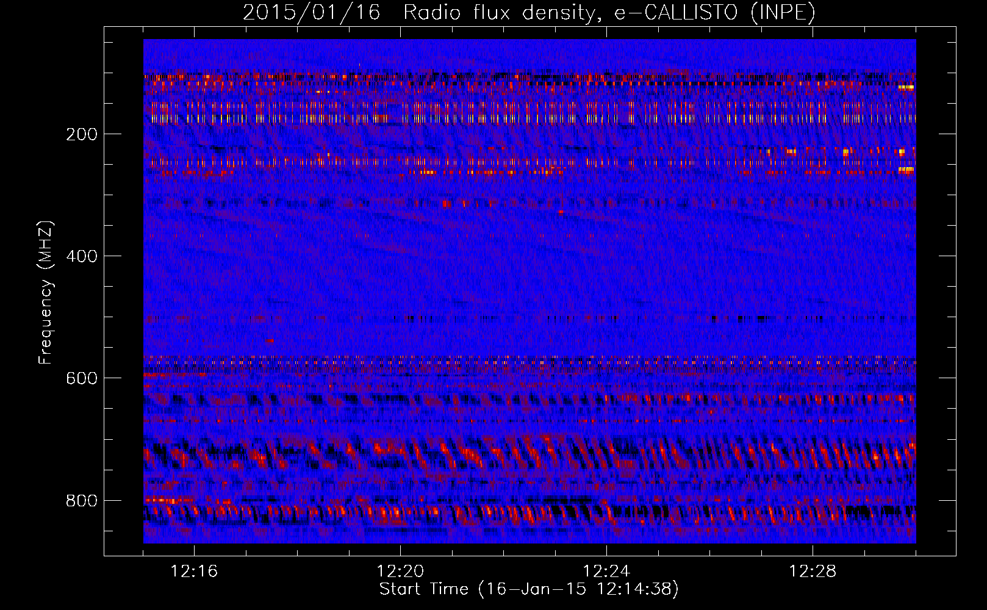
Task: Click the plot title 'Radio flux density, e-CALLISTO (INPE)'
Action: tap(609, 13)
